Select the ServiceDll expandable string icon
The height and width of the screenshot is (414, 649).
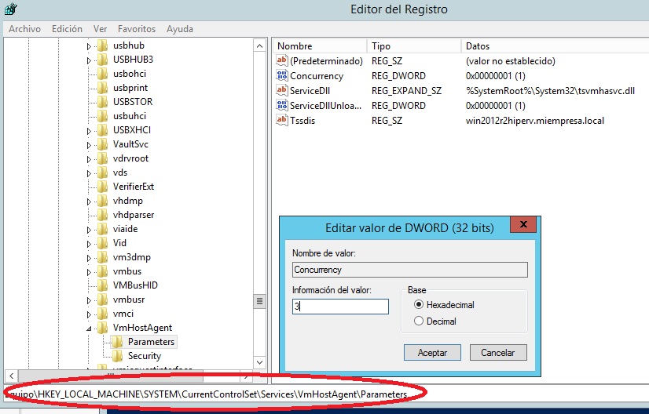pos(282,91)
